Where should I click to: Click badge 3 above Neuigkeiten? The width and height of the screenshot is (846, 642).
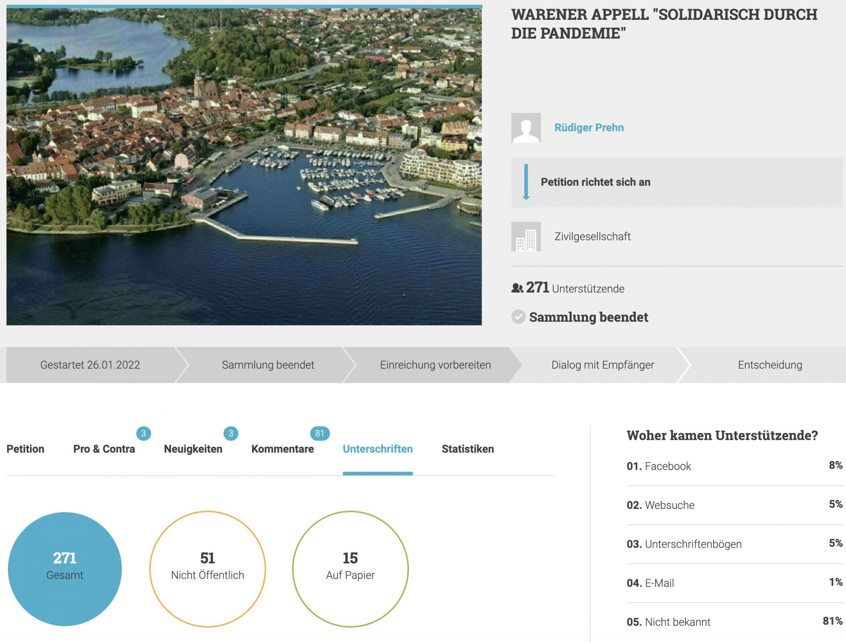231,434
